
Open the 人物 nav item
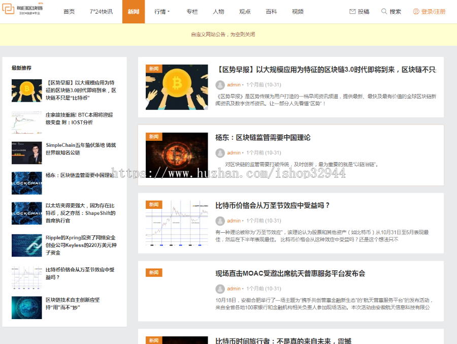pyautogui.click(x=218, y=12)
